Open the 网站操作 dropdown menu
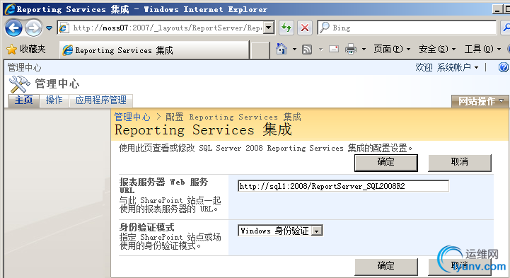510x278 pixels. point(480,101)
